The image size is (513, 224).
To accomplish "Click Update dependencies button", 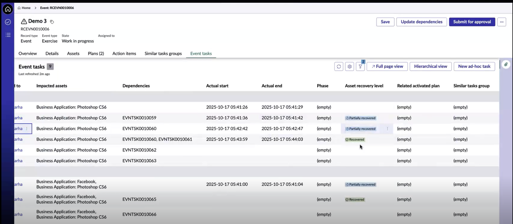I will pos(422,22).
